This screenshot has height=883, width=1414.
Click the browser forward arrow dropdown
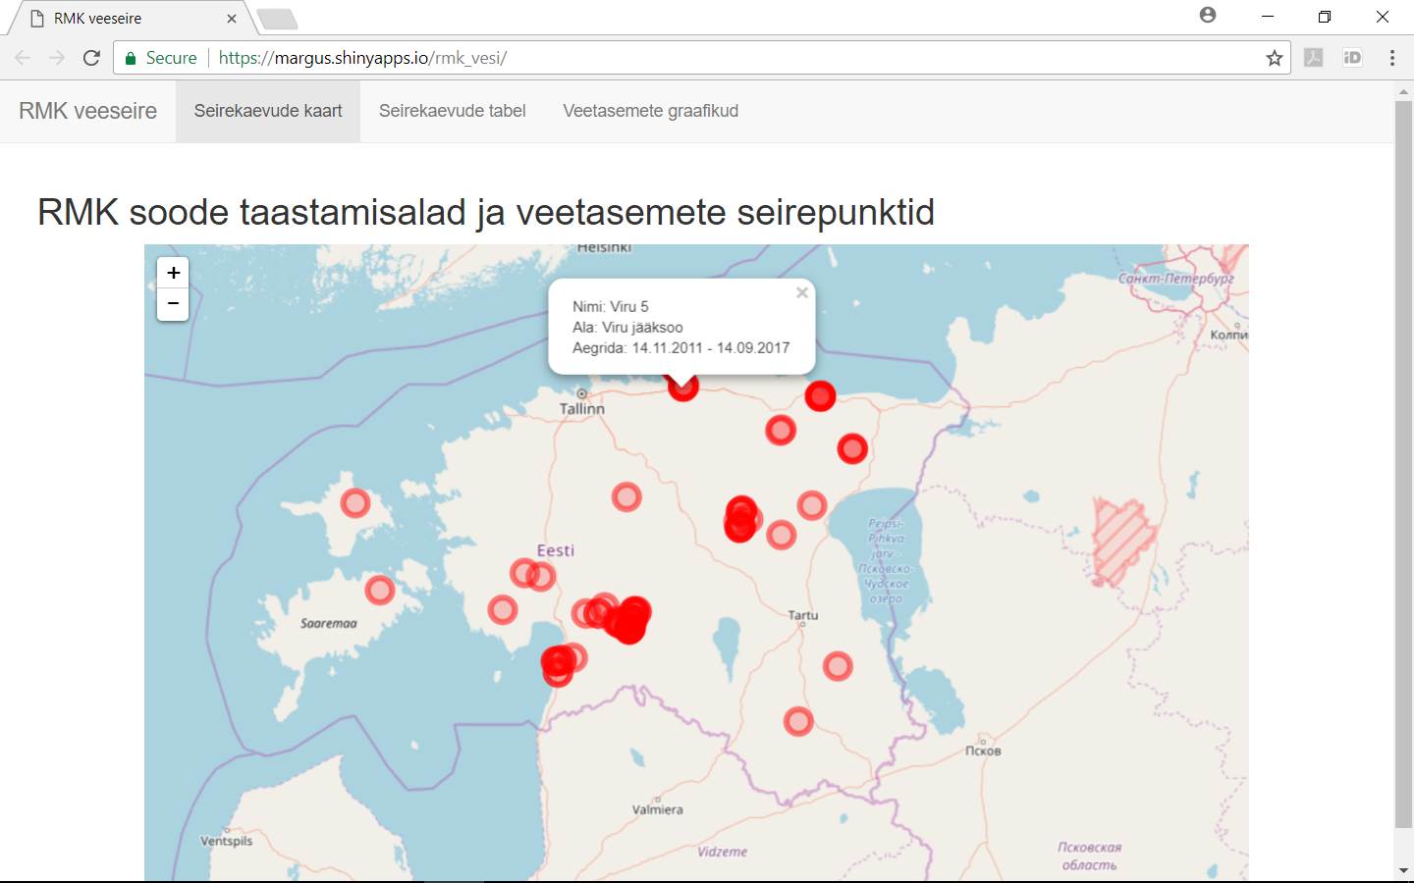[56, 57]
